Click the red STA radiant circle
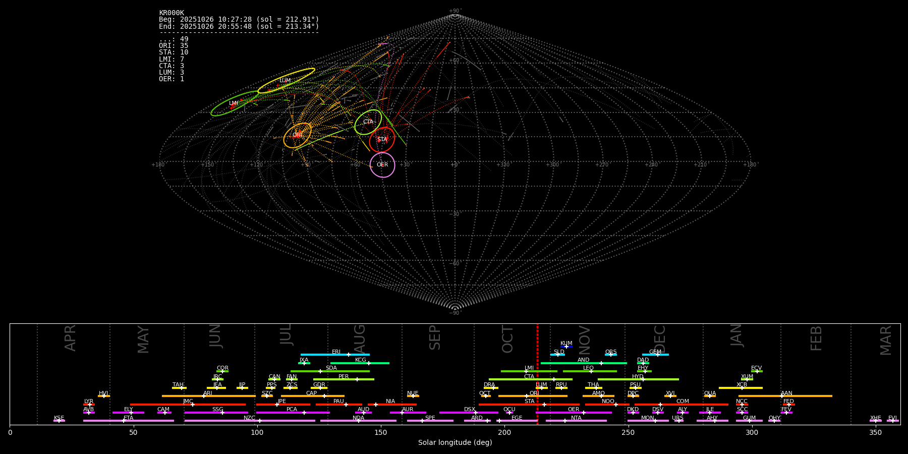The image size is (908, 454). point(382,140)
